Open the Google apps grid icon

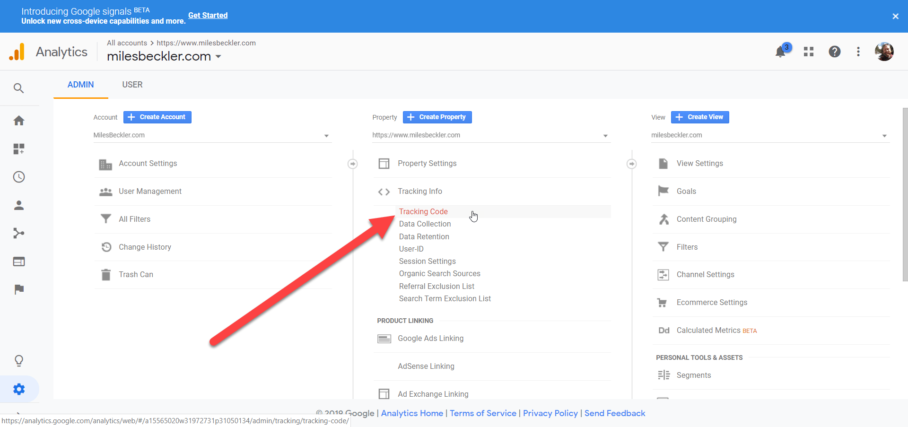[x=809, y=52]
